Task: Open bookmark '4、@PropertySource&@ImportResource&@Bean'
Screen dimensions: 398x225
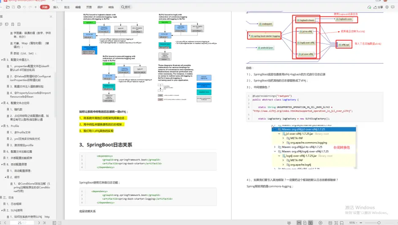Action: 30,95
